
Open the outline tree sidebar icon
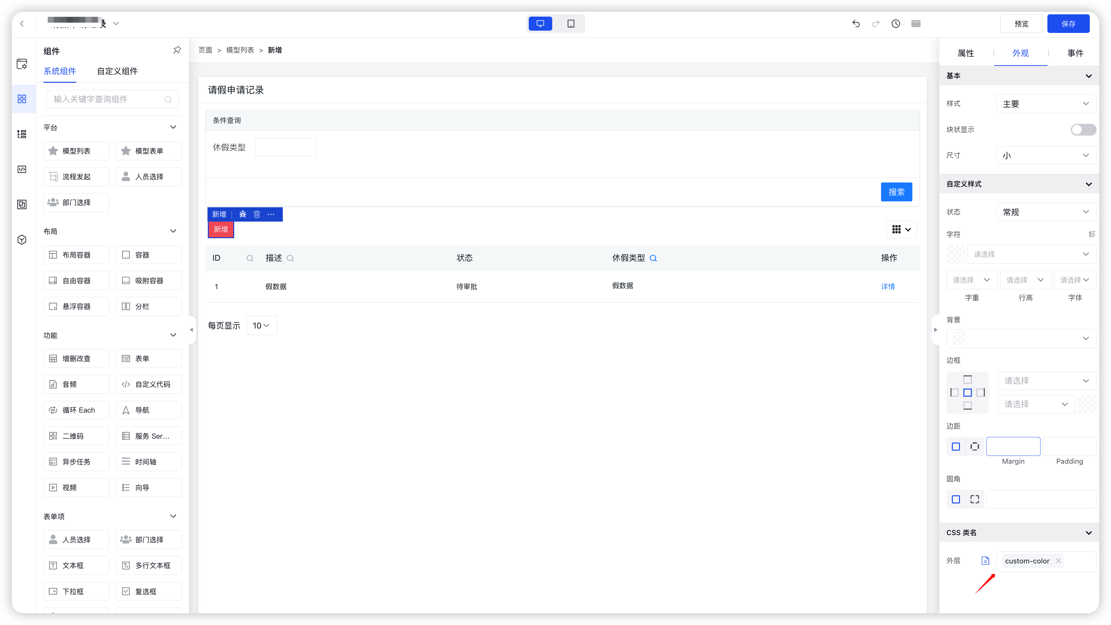tap(22, 134)
